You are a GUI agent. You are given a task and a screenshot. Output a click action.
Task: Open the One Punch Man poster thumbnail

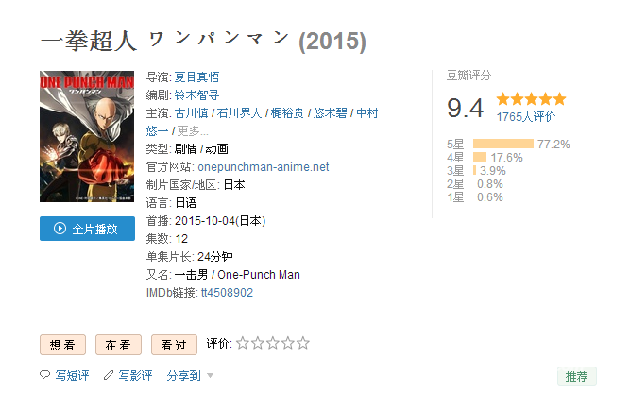click(87, 136)
